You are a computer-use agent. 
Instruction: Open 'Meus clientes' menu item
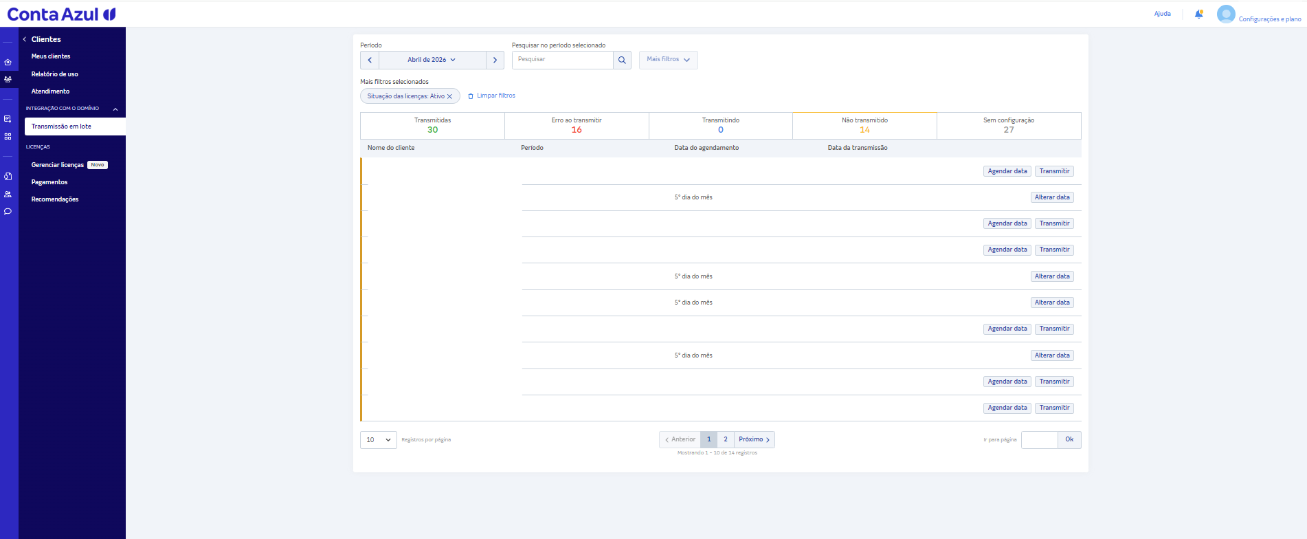[x=51, y=56]
